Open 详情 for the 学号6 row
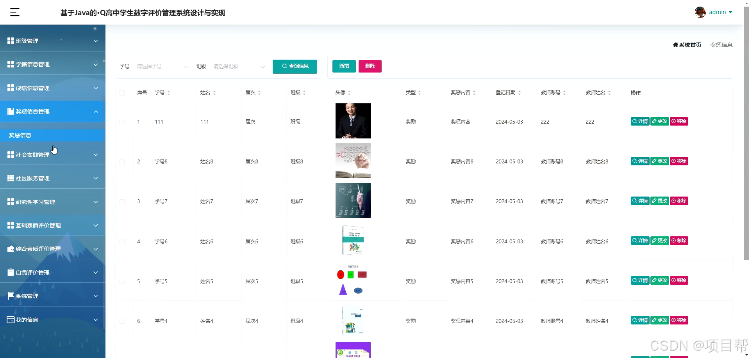This screenshot has width=750, height=358. 640,241
